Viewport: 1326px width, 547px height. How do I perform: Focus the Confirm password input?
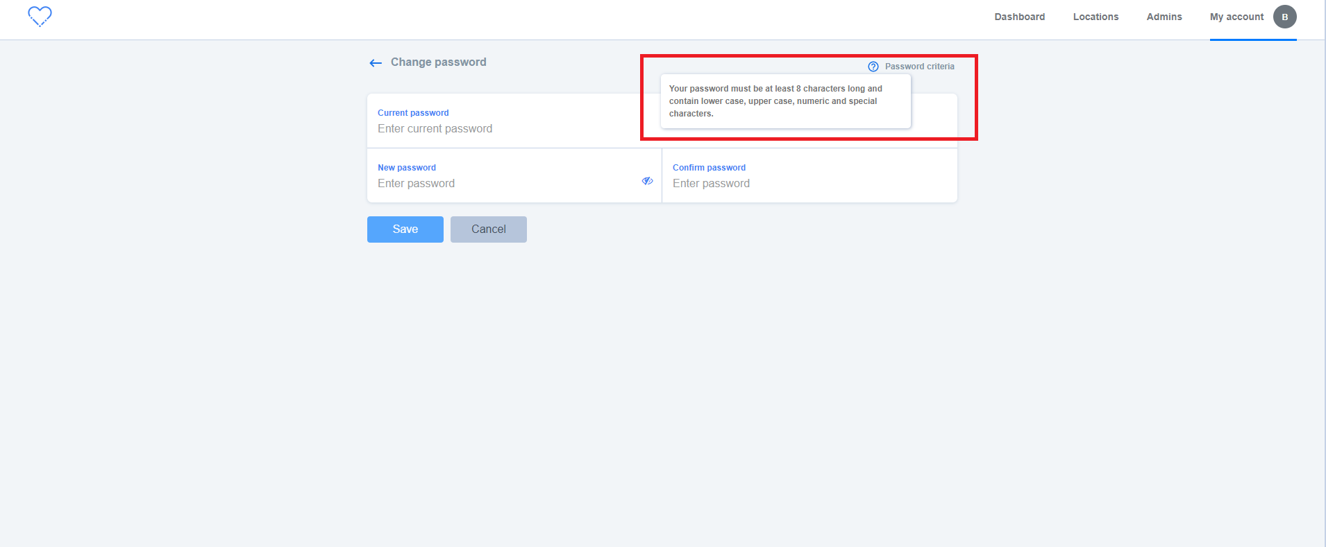pos(809,175)
